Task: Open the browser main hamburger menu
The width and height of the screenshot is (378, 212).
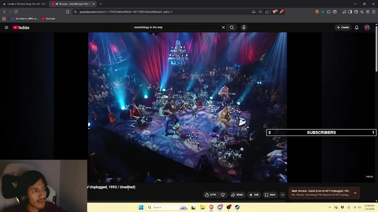Action: tap(374, 12)
